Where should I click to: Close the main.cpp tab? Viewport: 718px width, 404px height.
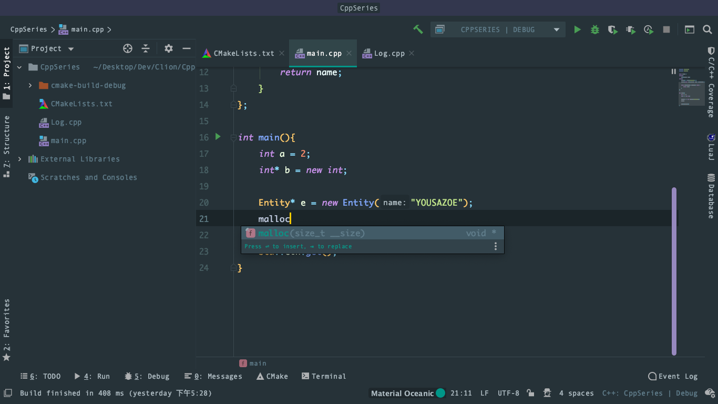[x=349, y=53]
